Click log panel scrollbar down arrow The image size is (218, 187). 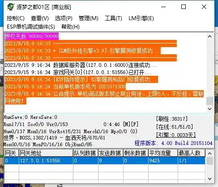pyautogui.click(x=209, y=109)
